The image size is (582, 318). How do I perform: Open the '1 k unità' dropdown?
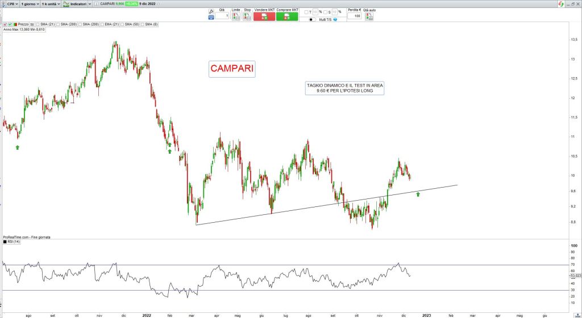point(51,4)
